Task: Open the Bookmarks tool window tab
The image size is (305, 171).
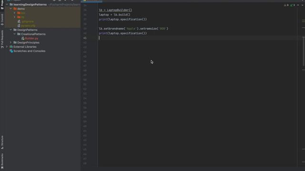Action: click(x=2, y=161)
